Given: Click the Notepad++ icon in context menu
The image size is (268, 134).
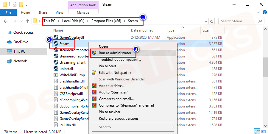Looking at the screenshot, I should tap(94, 72).
